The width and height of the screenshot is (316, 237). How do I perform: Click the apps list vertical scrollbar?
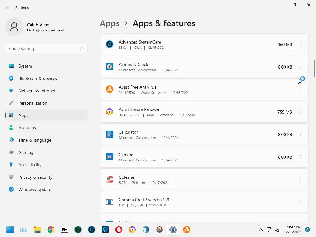(314, 69)
